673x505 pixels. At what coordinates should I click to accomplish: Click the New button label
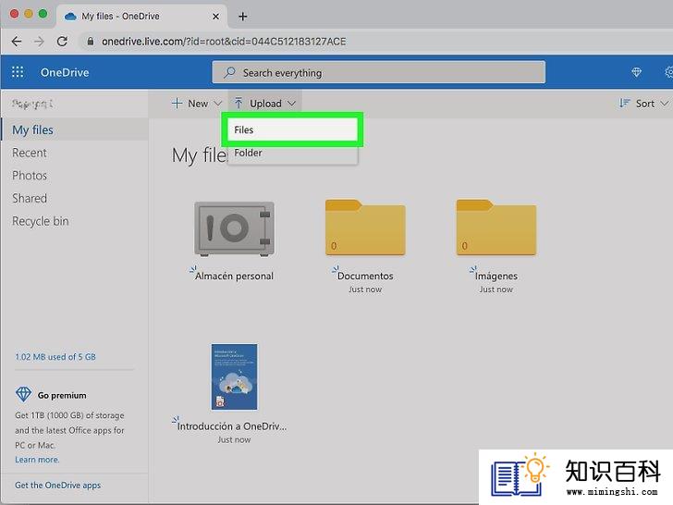(198, 104)
